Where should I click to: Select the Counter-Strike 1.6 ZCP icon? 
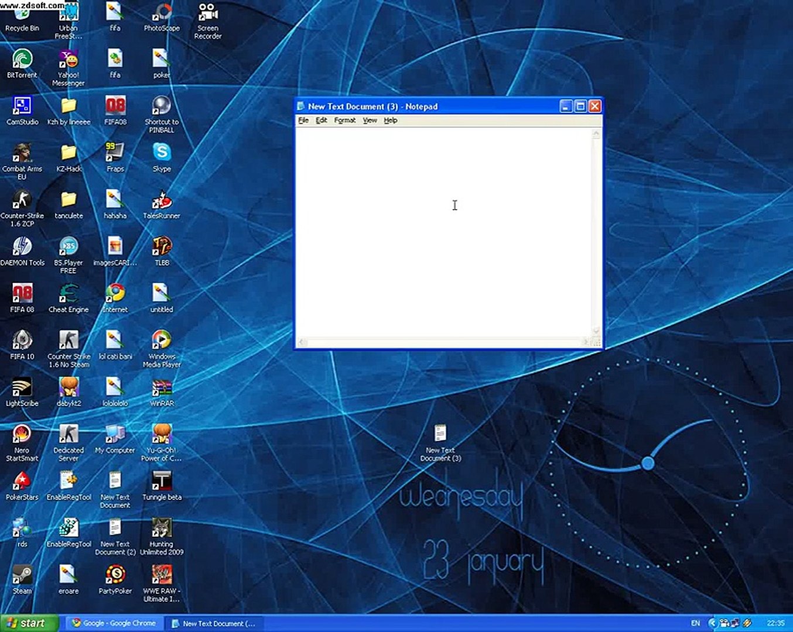point(22,208)
